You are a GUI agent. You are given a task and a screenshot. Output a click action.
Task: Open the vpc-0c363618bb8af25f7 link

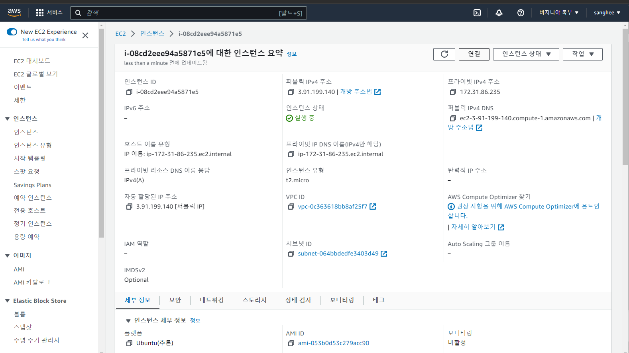(332, 207)
